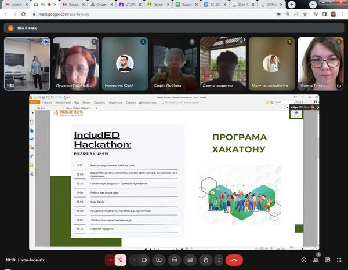The width and height of the screenshot is (348, 270).
Task: Click the NES (Показ) presentation label
Action: pyautogui.click(x=26, y=27)
